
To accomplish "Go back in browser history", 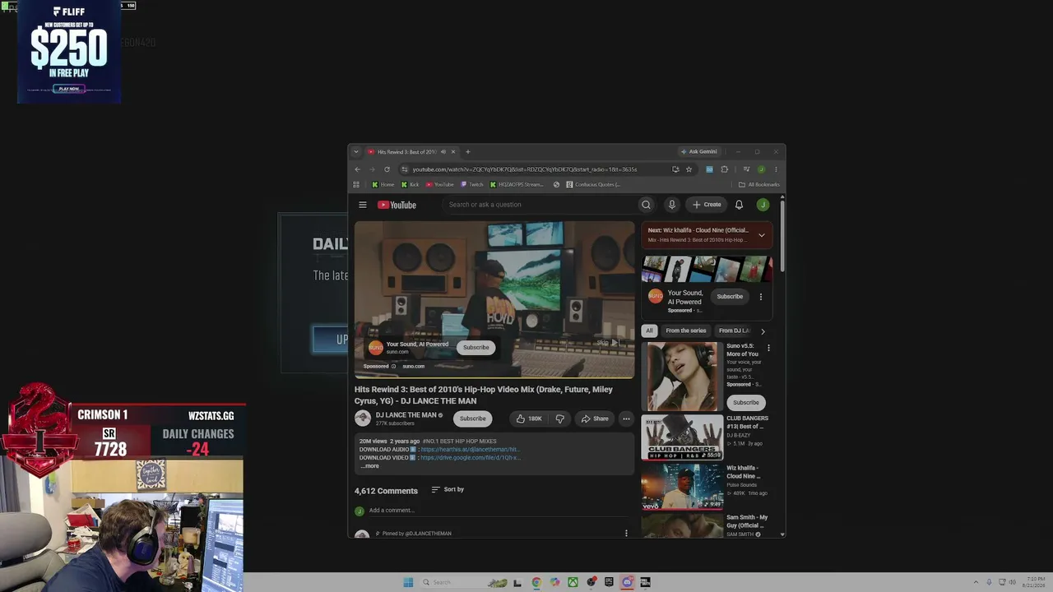I will (x=357, y=169).
